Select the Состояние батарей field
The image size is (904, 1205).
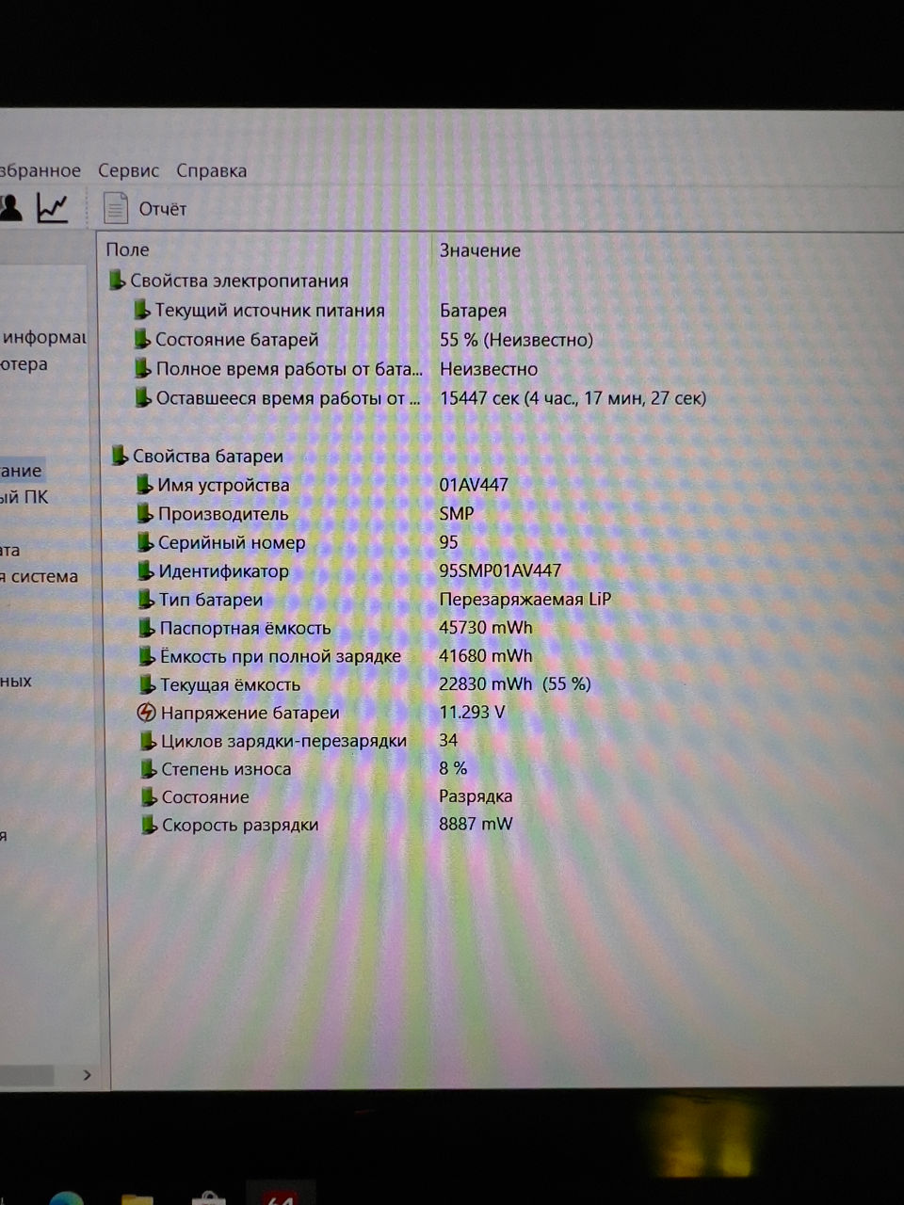pyautogui.click(x=237, y=339)
